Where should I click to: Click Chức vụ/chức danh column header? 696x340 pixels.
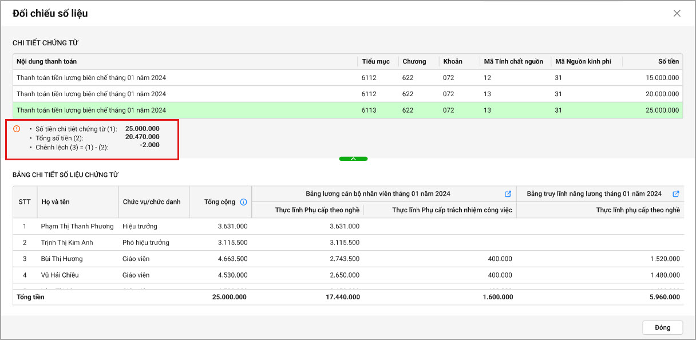coord(154,202)
